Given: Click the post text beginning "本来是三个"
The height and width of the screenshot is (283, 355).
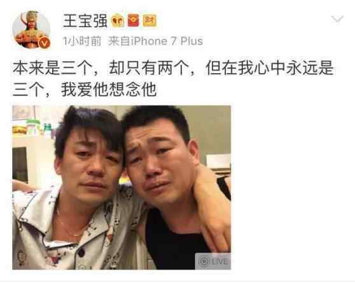Looking at the screenshot, I should pyautogui.click(x=173, y=78).
